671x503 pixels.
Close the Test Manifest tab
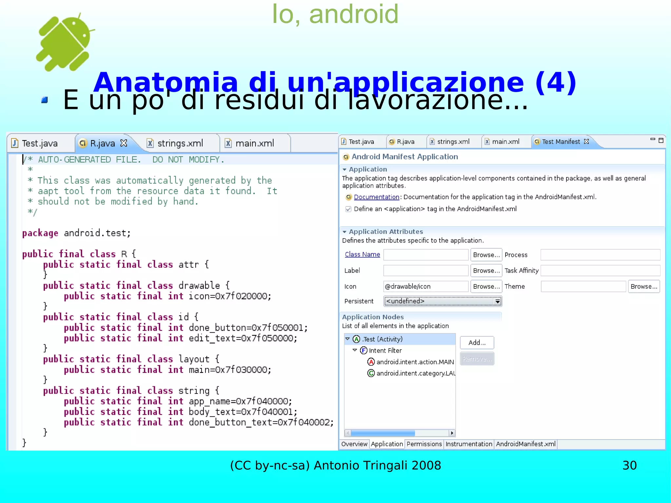pyautogui.click(x=586, y=141)
